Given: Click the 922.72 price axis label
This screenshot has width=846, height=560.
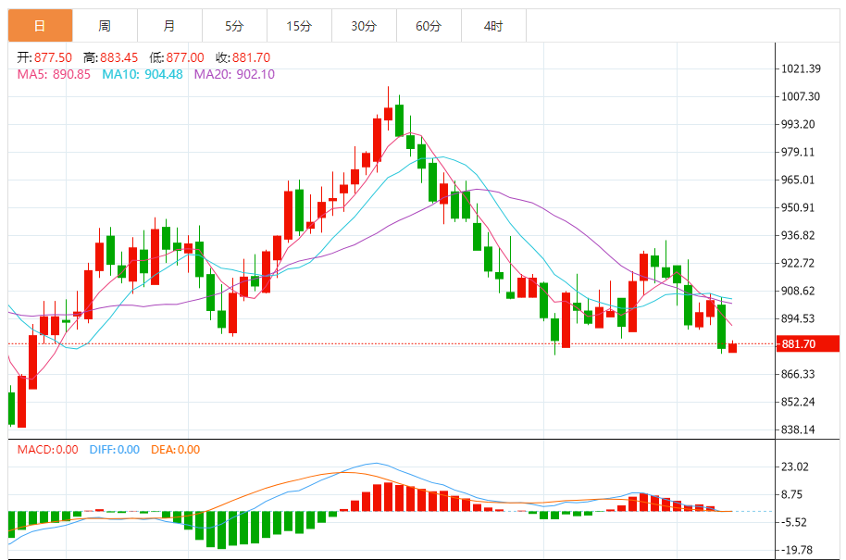Looking at the screenshot, I should 798,263.
